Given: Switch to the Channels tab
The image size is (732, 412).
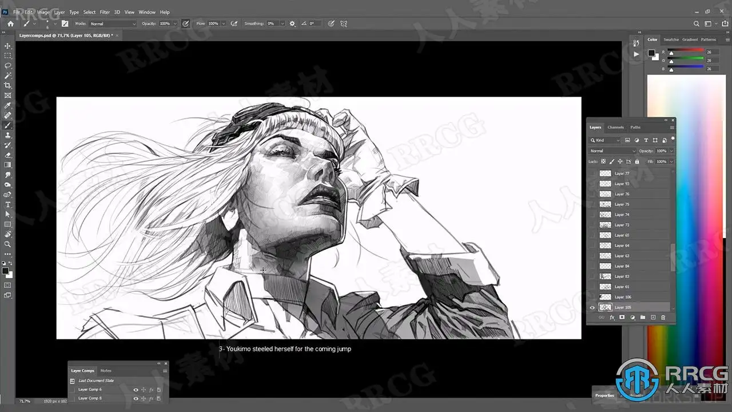Looking at the screenshot, I should pos(615,127).
